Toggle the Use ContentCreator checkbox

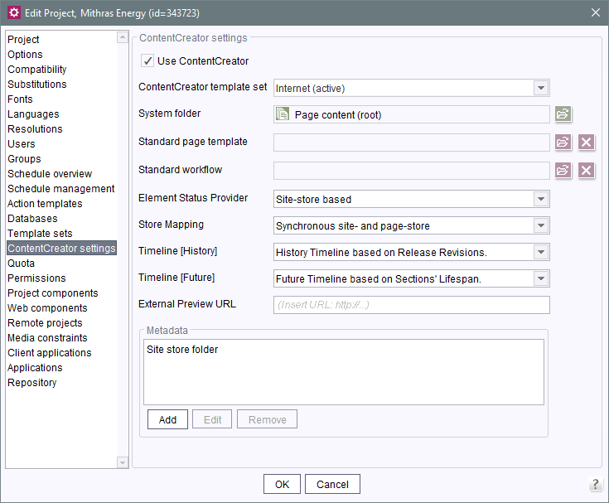click(x=147, y=61)
